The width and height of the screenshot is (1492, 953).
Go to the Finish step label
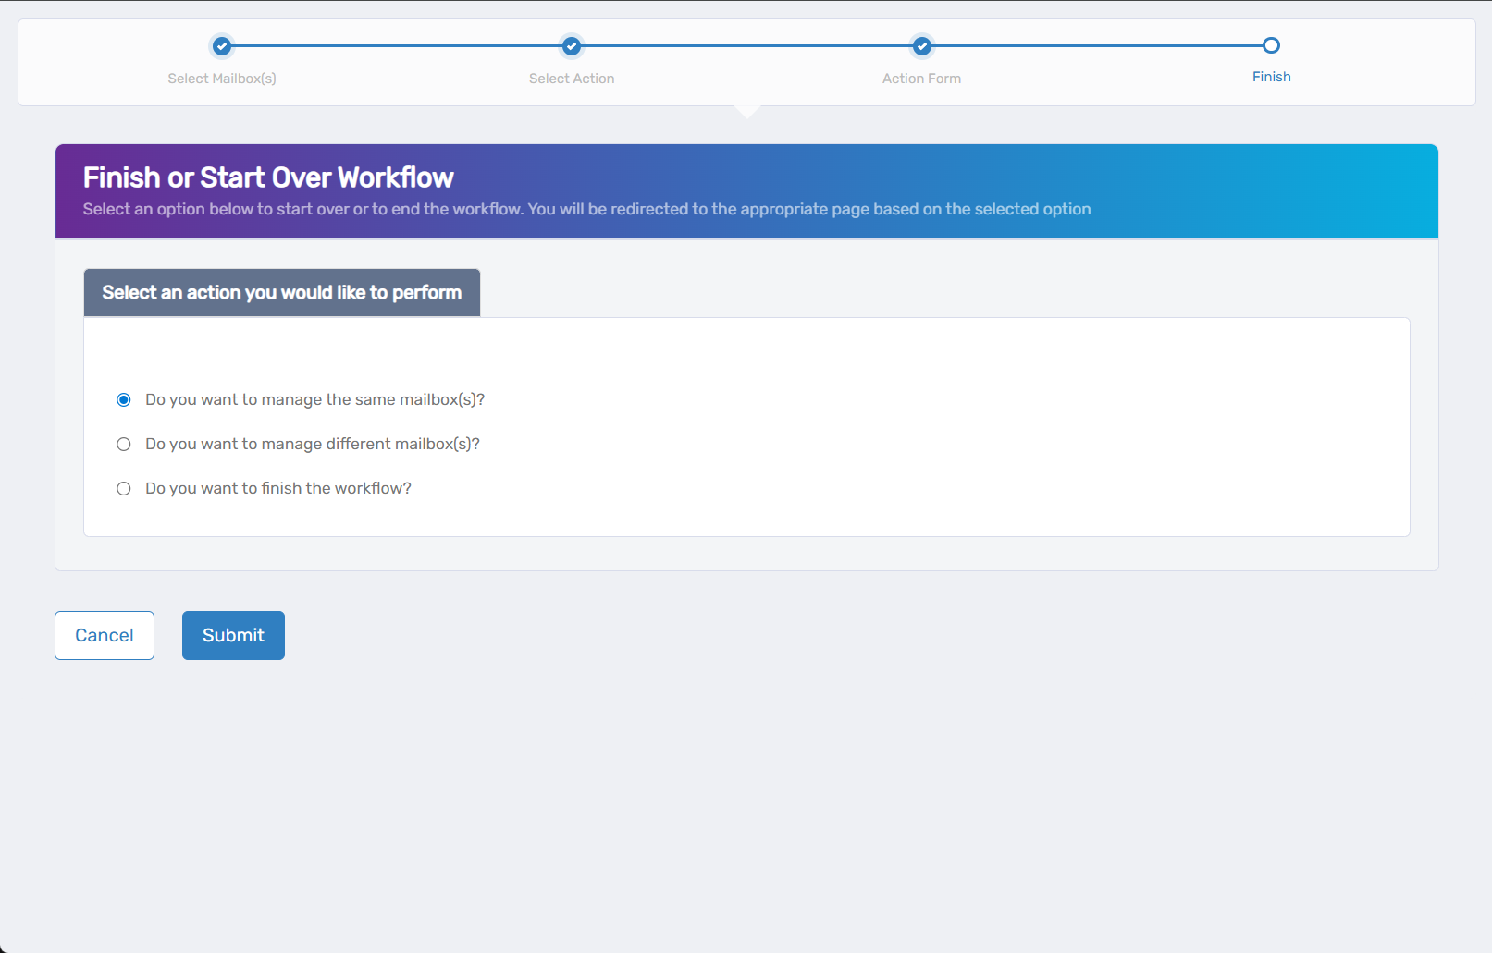pos(1271,76)
